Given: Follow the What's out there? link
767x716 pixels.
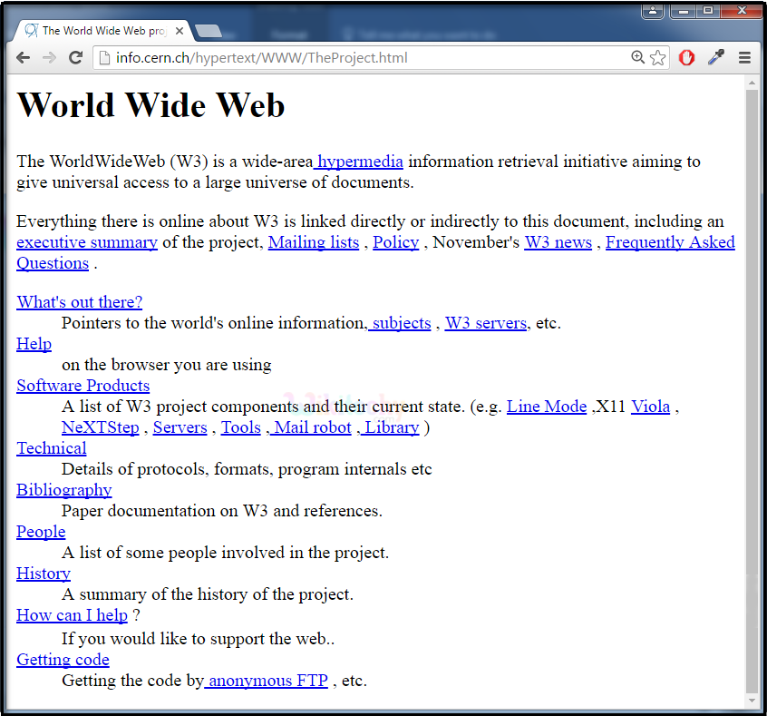Looking at the screenshot, I should 80,302.
